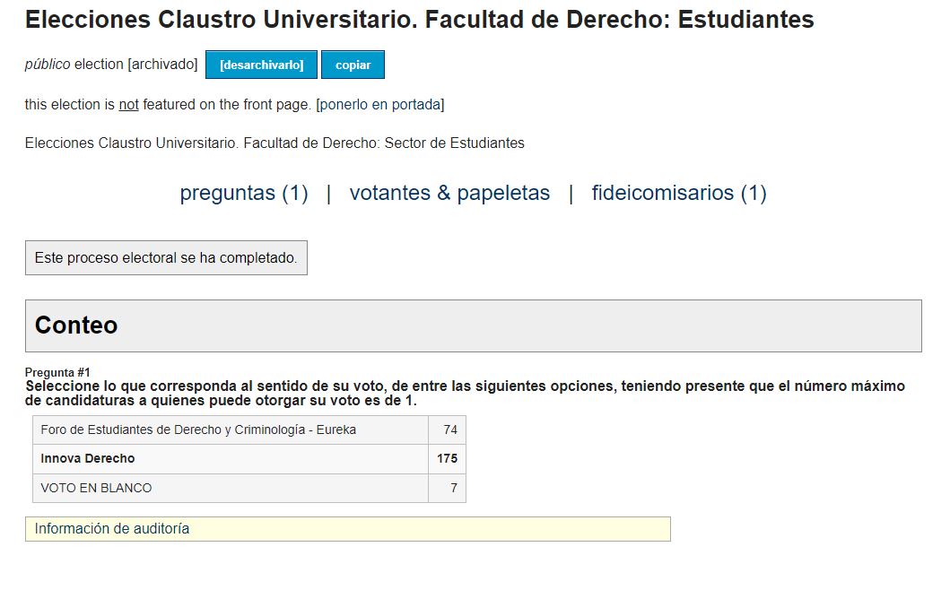Click the vote count 7 cell

click(x=447, y=488)
